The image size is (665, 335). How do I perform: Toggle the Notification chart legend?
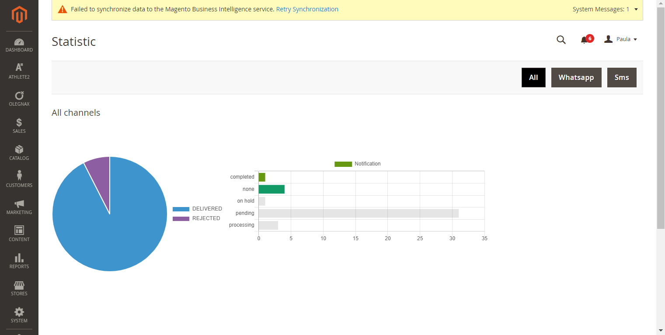[x=358, y=164]
